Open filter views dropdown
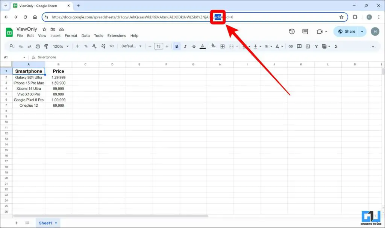385x228 pixels. (x=326, y=46)
